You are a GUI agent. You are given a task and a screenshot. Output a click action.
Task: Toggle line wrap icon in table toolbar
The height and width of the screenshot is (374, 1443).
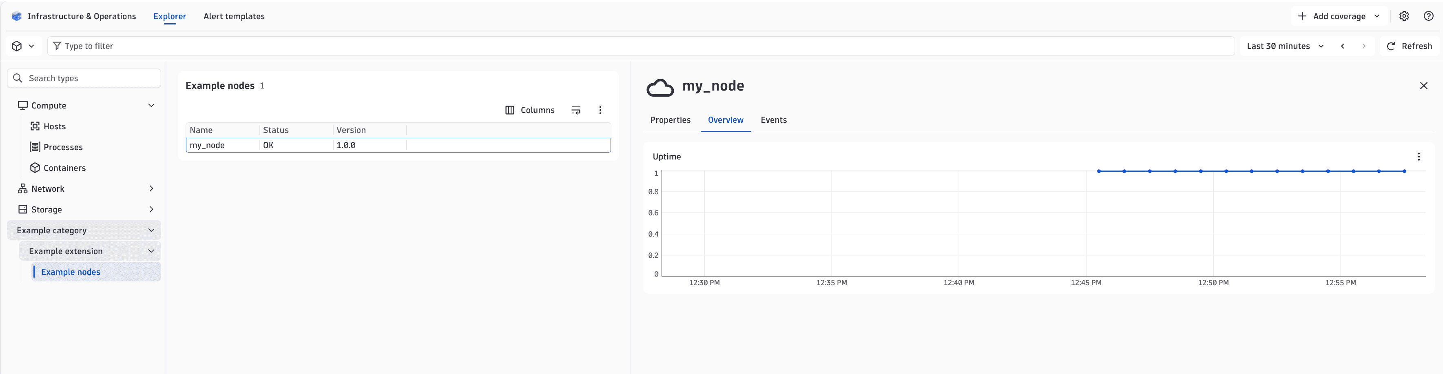(x=576, y=110)
